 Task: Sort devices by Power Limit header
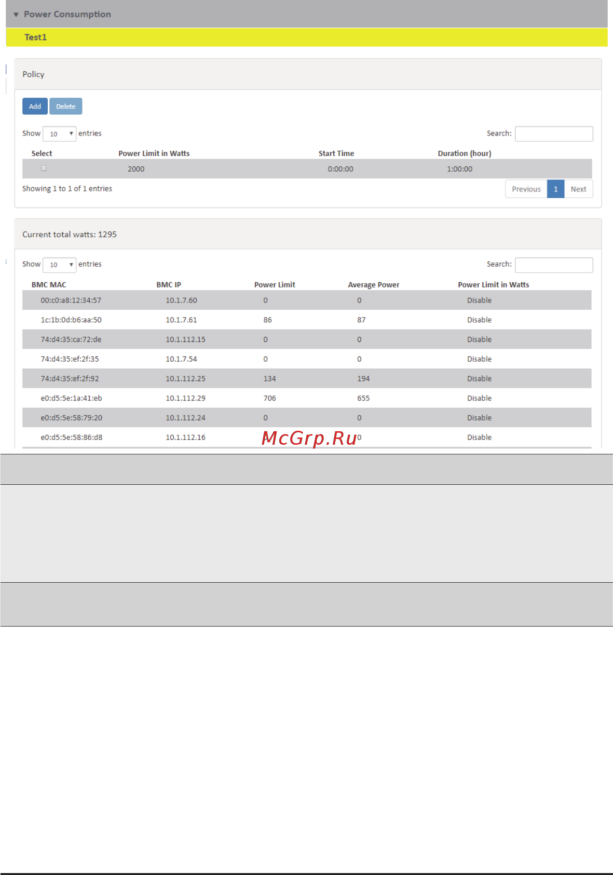tap(274, 285)
